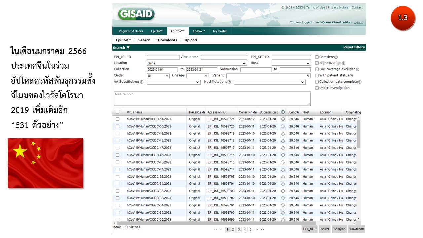Enable the Complete checkbox
Viewport: 423px width, 238px height.
tap(317, 57)
